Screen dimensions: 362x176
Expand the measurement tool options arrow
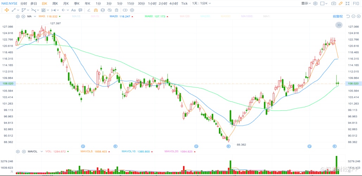coord(48,10)
